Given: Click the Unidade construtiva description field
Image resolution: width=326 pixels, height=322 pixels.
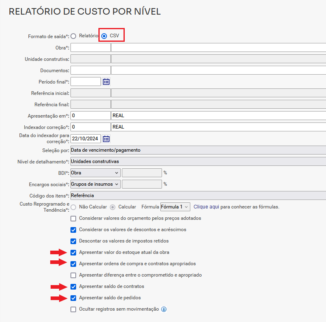Looking at the screenshot, I should (219, 59).
